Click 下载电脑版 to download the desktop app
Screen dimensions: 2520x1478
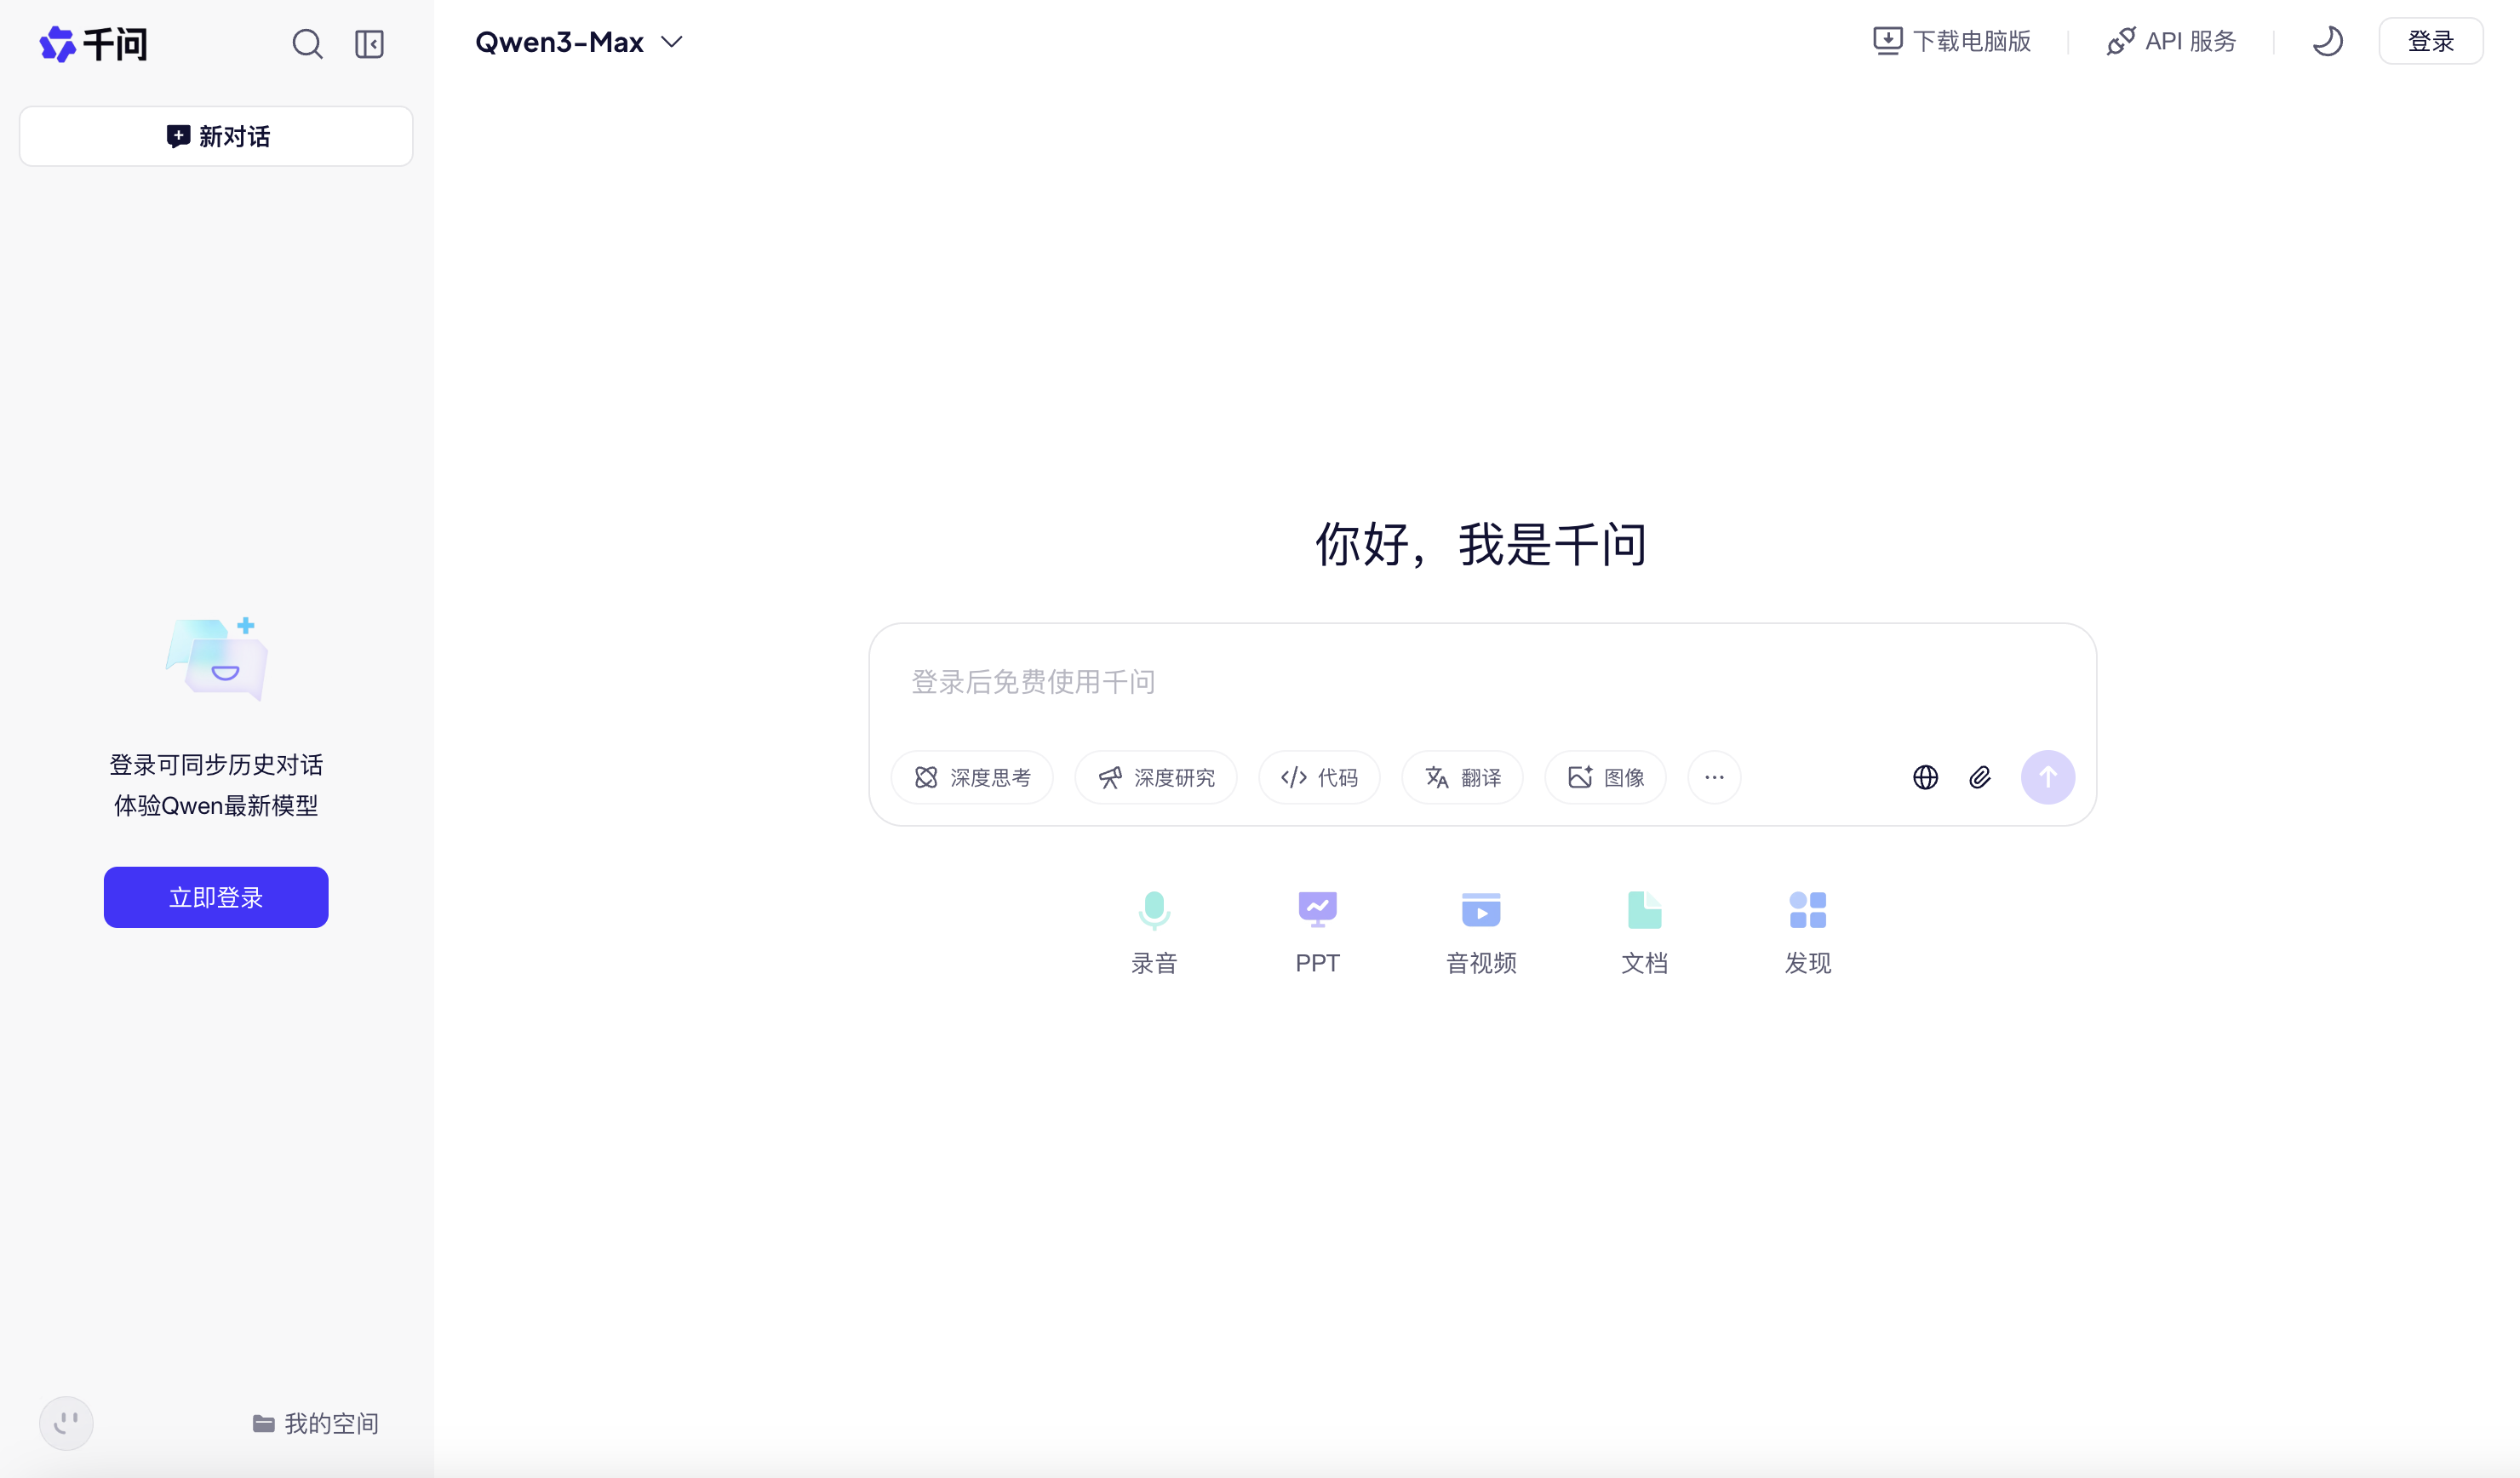[1951, 41]
